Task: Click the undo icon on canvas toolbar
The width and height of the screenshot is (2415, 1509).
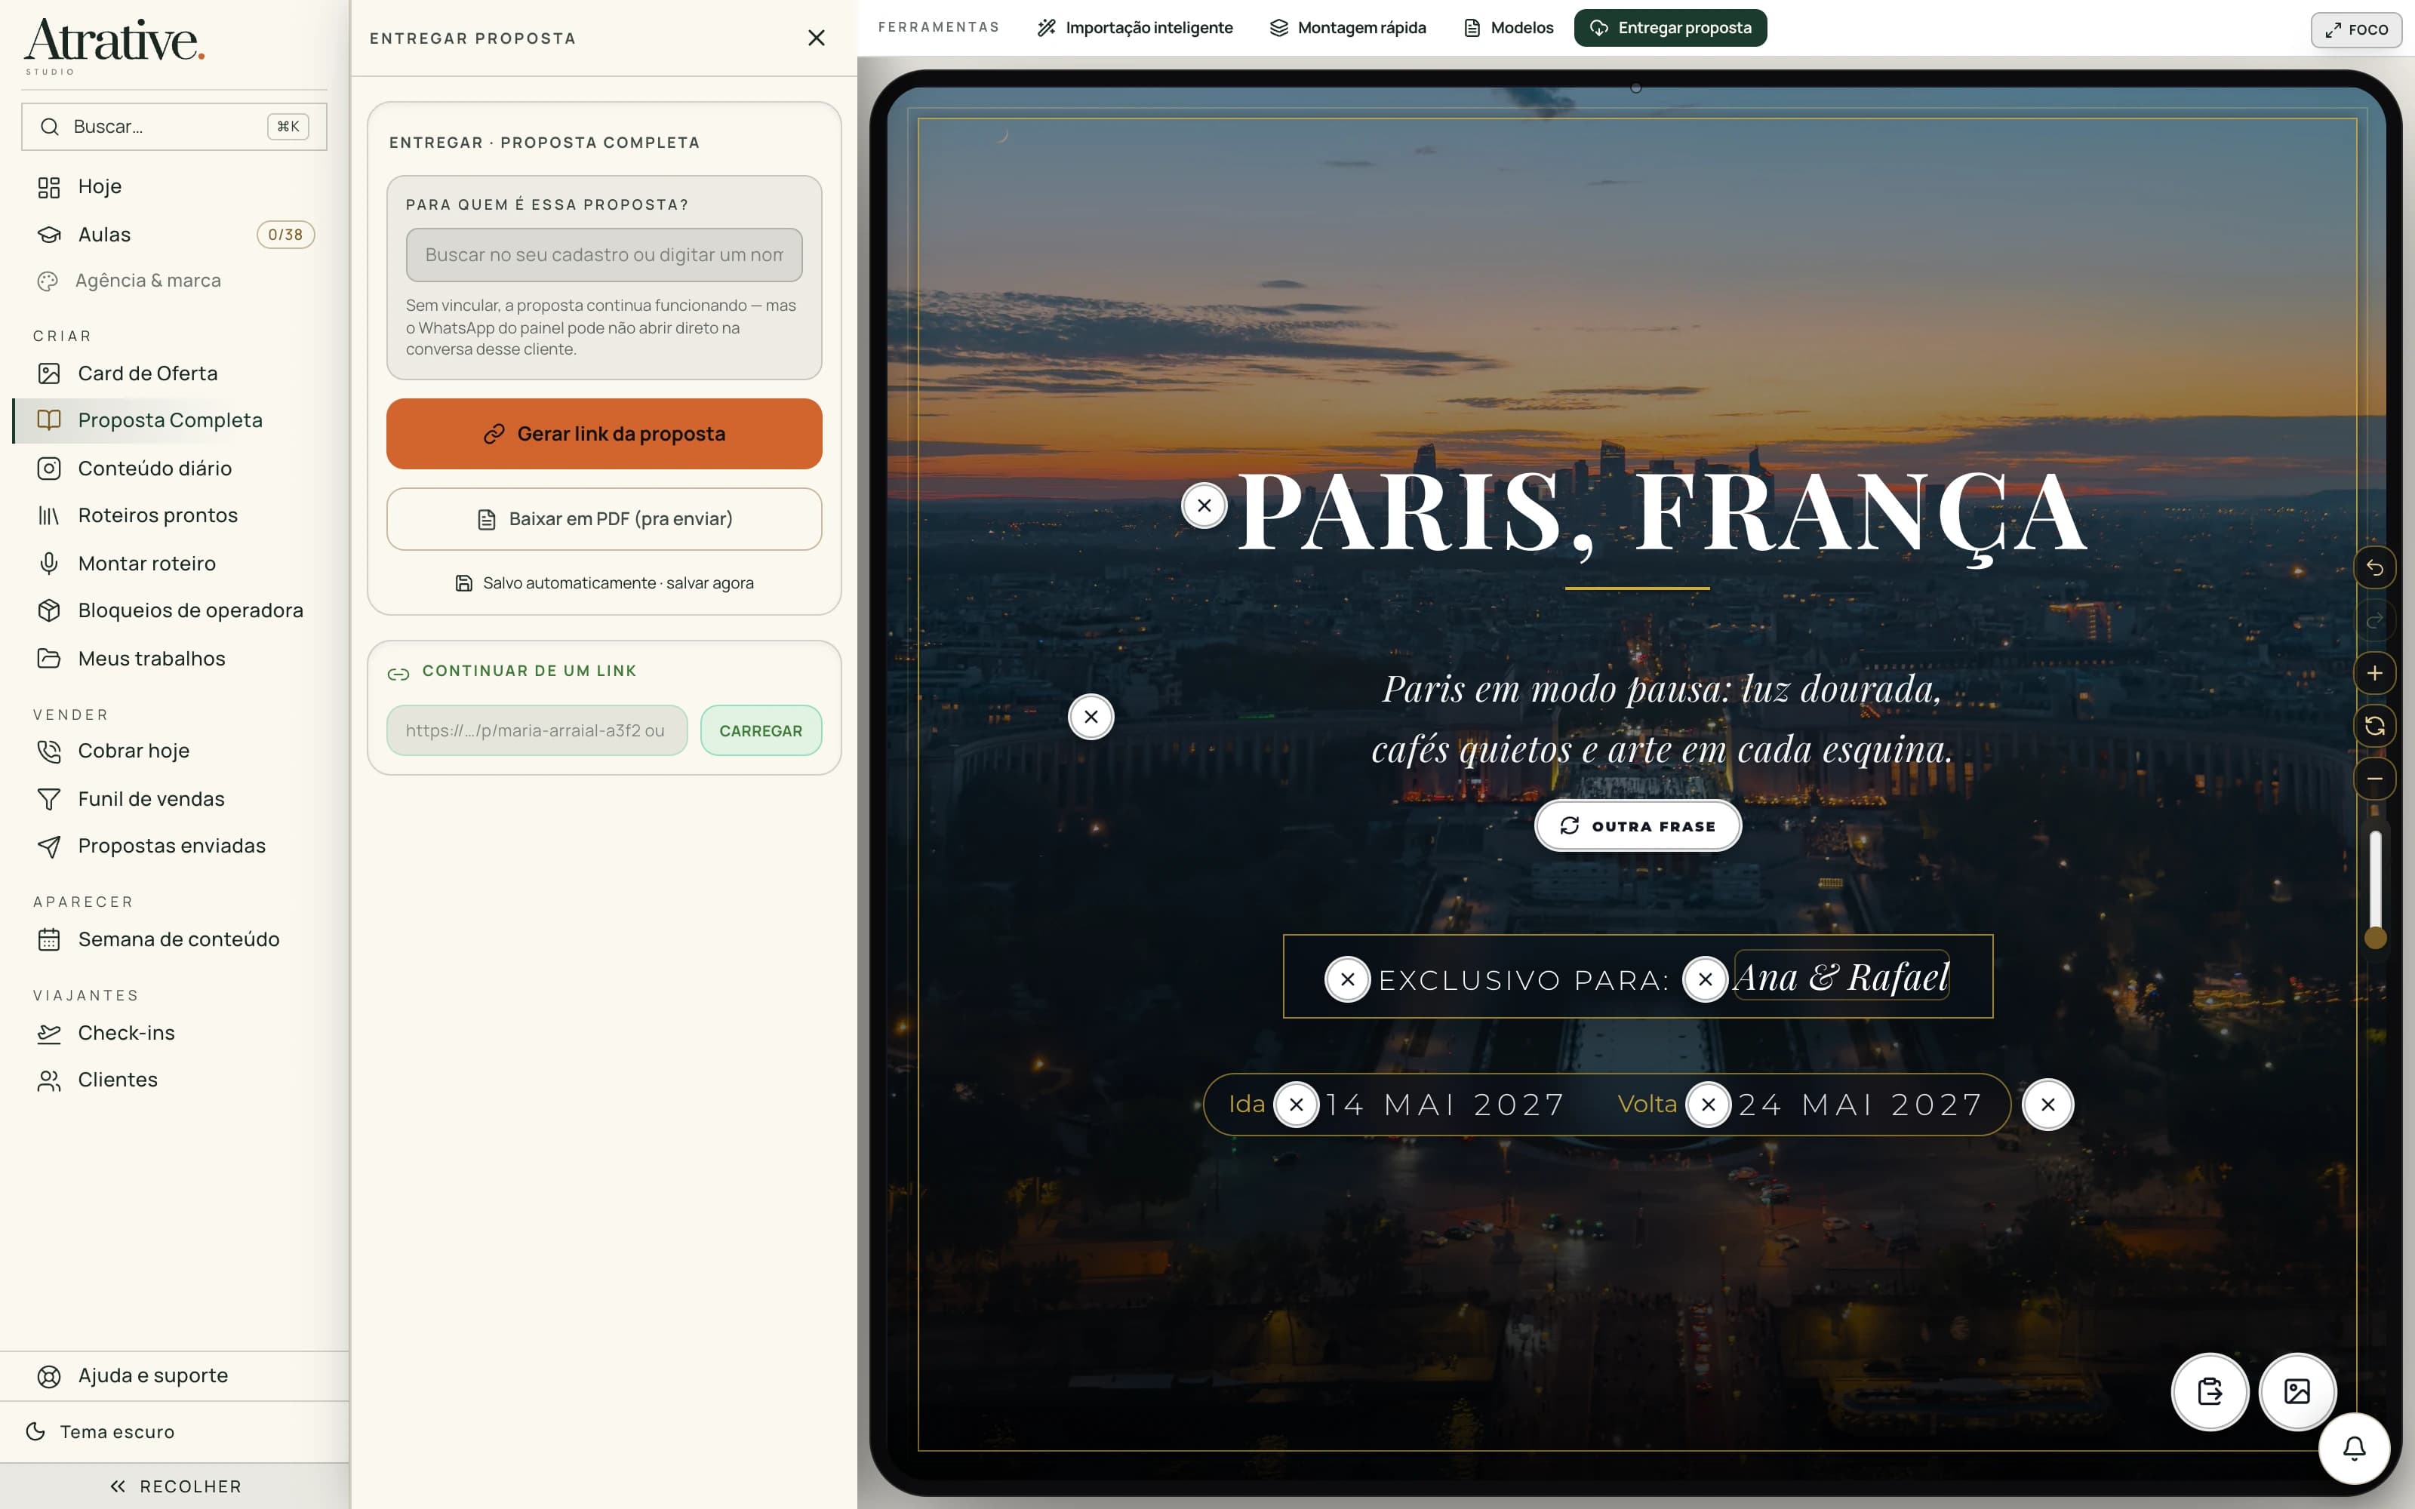Action: (2374, 568)
